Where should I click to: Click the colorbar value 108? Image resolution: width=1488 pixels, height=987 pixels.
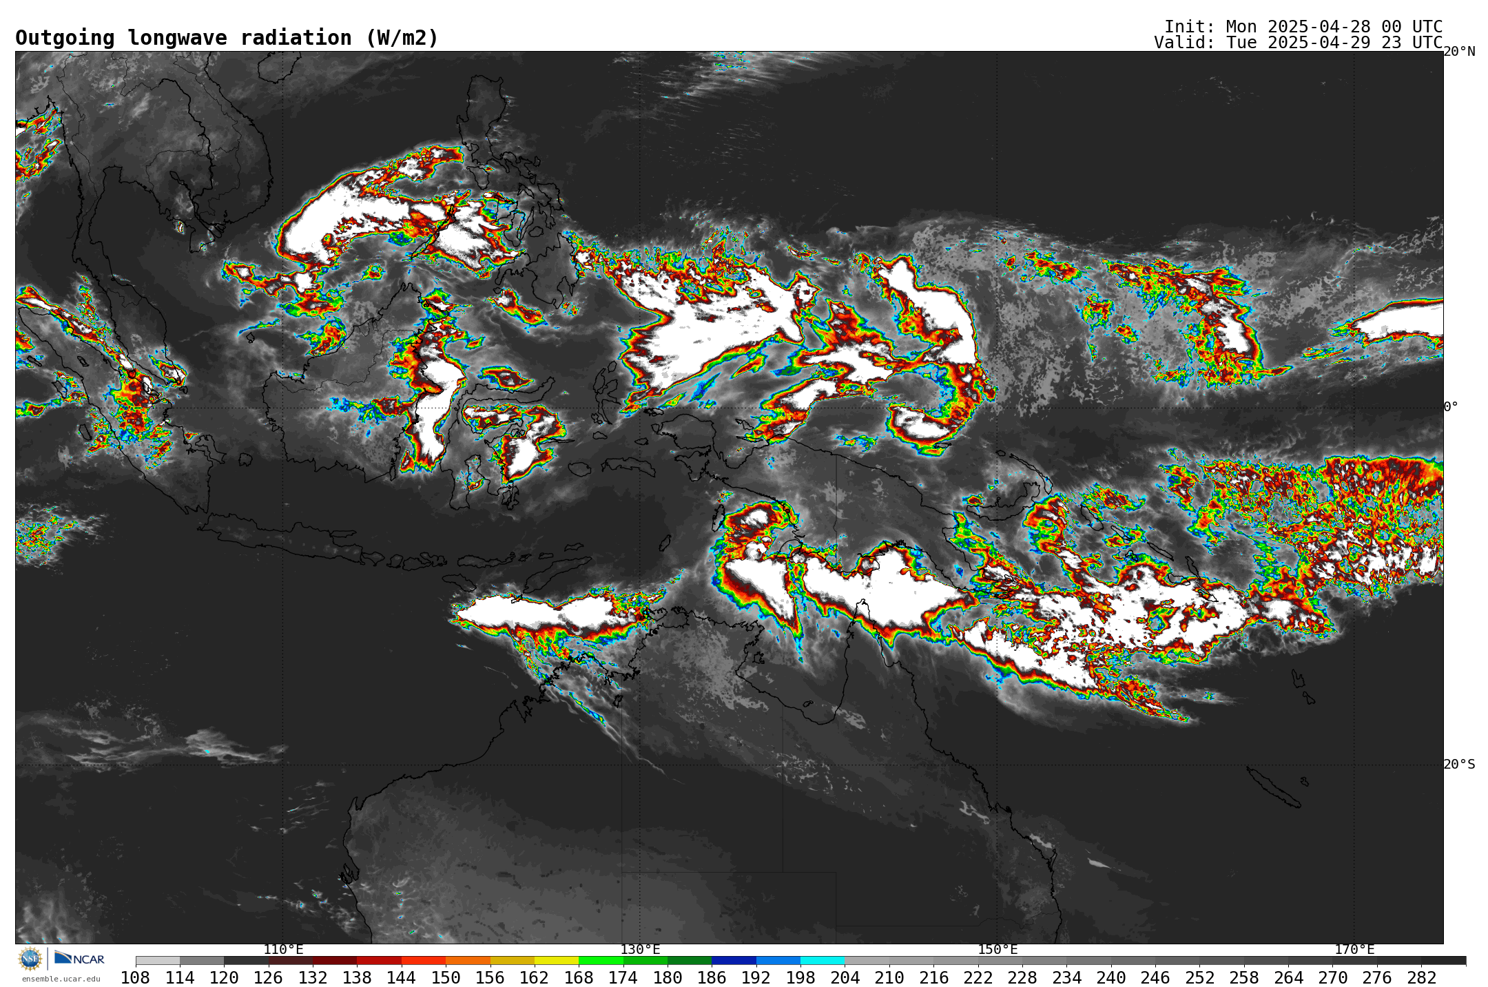pos(136,978)
